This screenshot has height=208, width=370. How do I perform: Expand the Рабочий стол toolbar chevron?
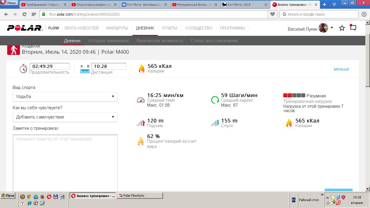(322, 195)
